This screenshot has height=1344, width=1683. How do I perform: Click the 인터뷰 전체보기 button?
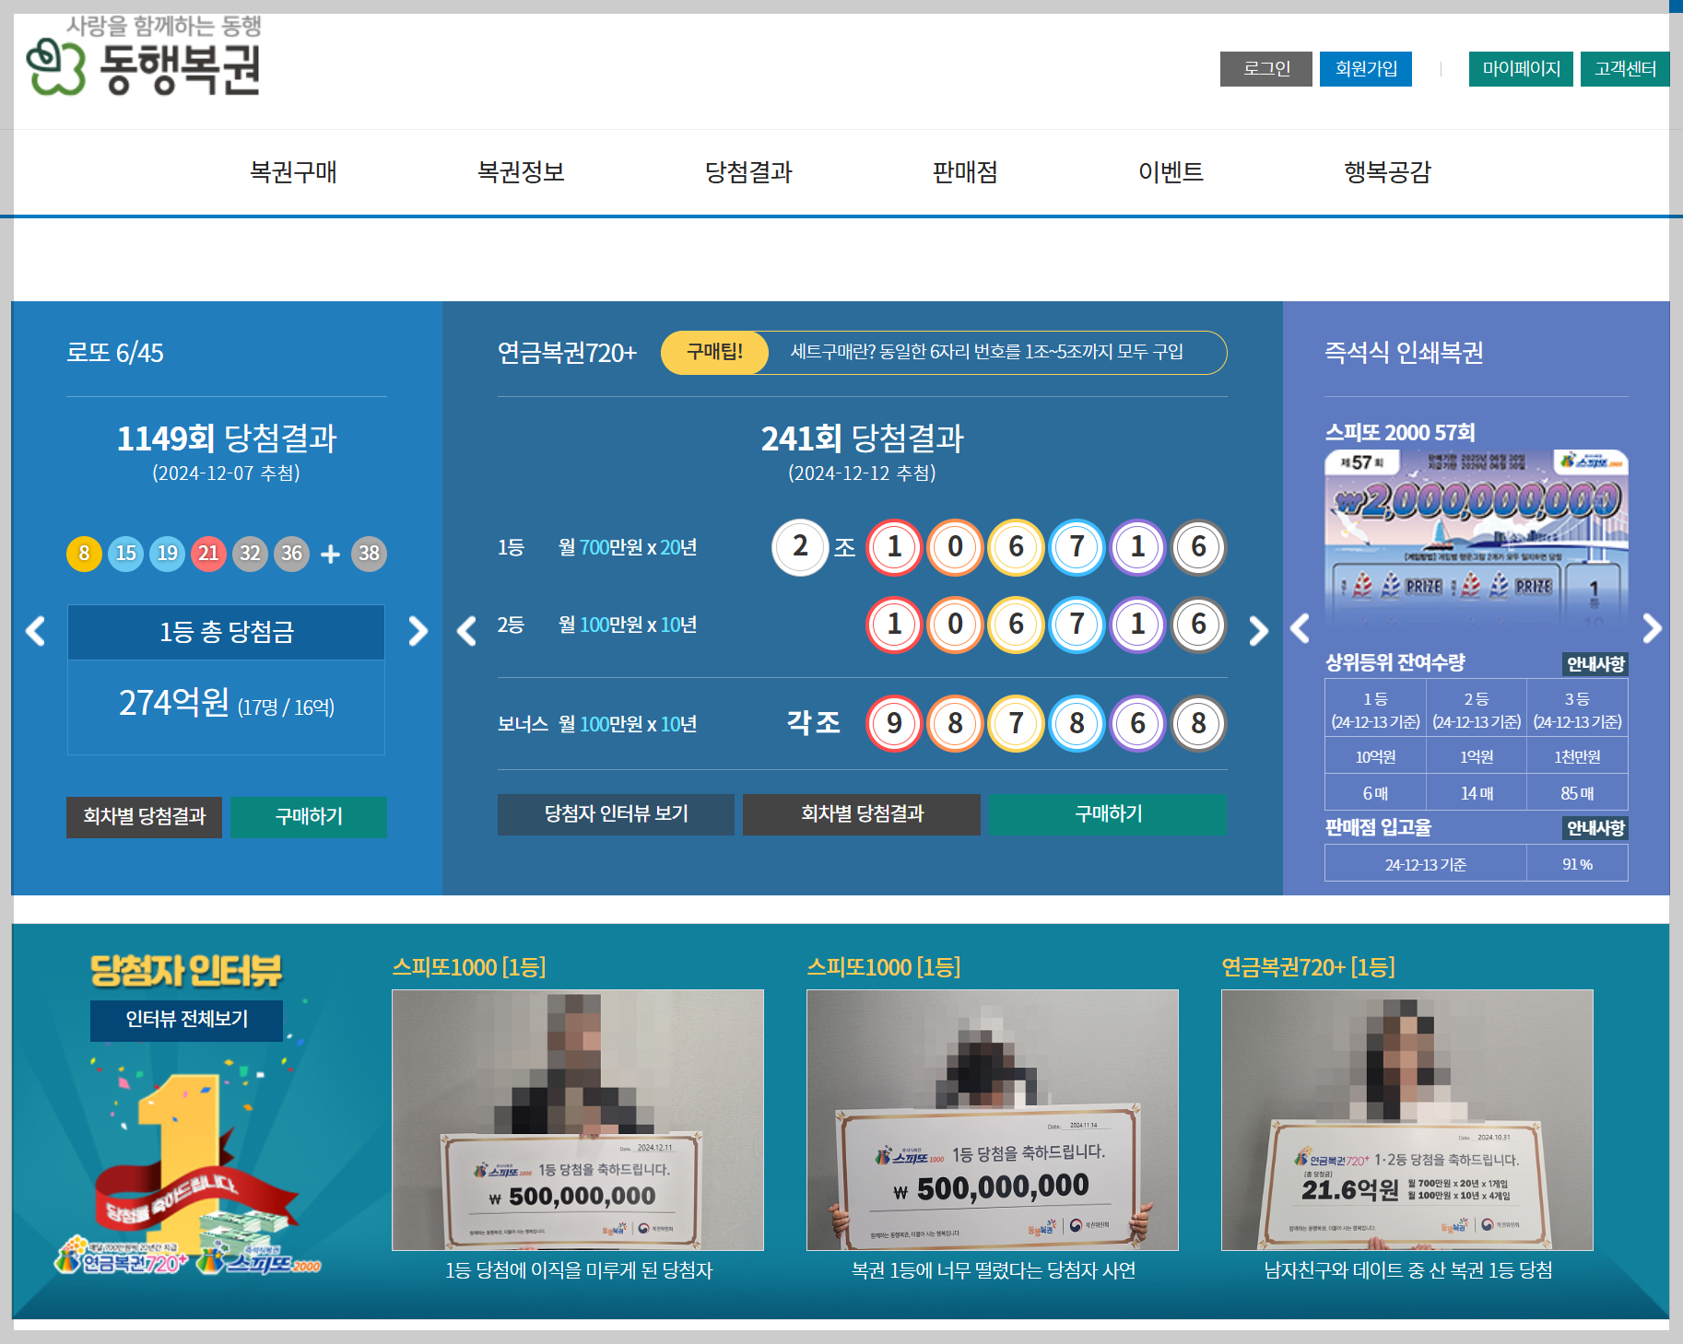pyautogui.click(x=187, y=1020)
